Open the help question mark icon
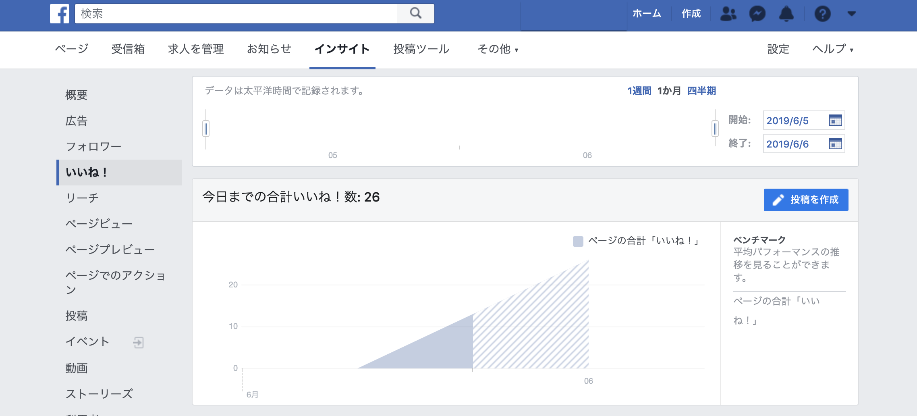This screenshot has width=917, height=416. click(x=822, y=14)
